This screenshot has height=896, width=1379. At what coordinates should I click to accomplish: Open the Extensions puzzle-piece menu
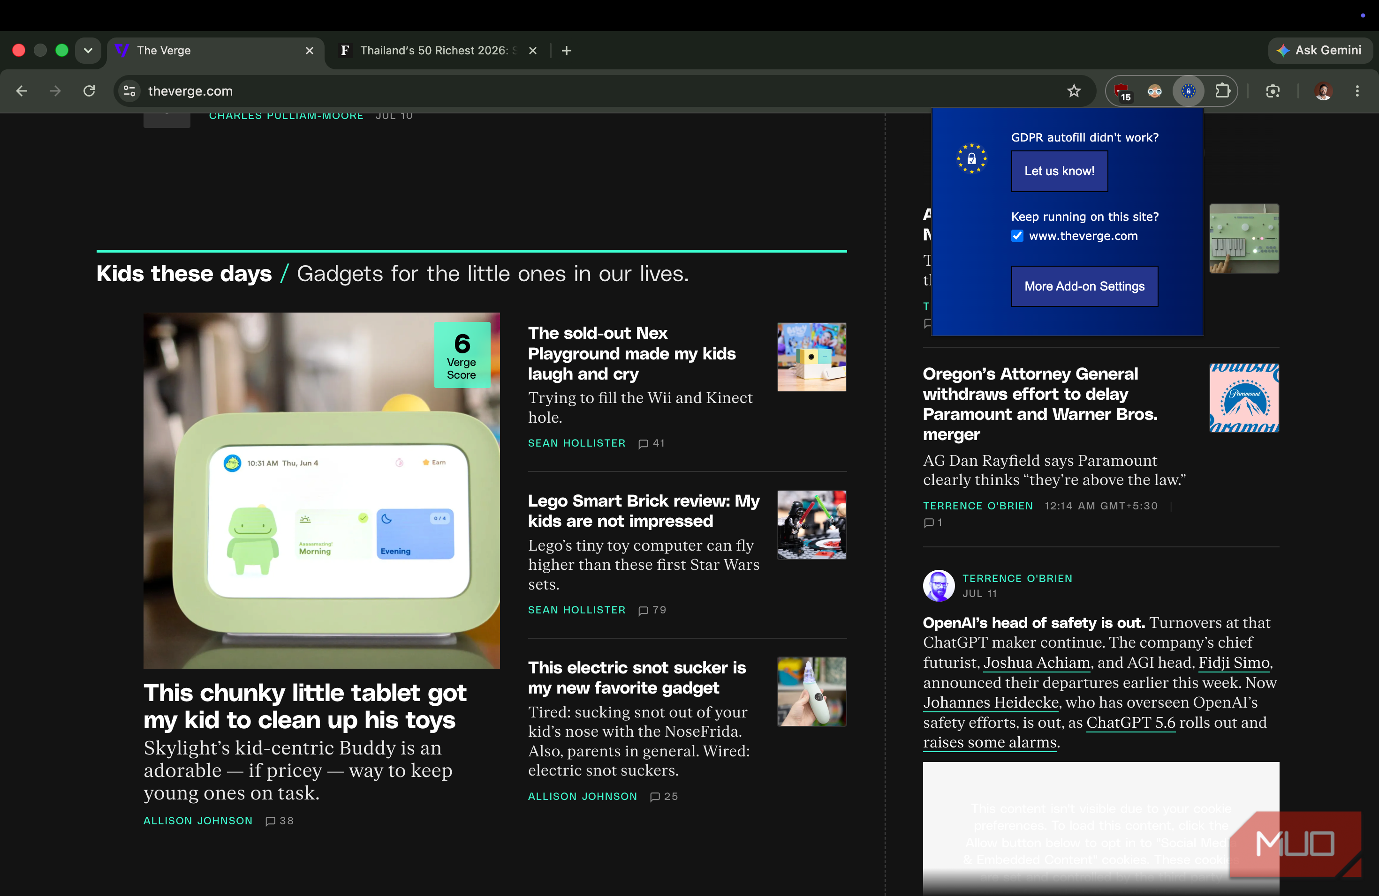tap(1222, 91)
